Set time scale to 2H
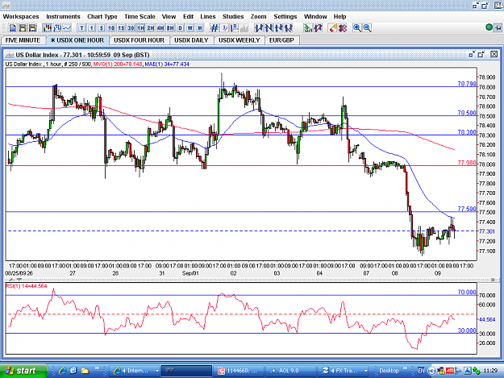Viewport: 504px width, 378px height. point(151,28)
